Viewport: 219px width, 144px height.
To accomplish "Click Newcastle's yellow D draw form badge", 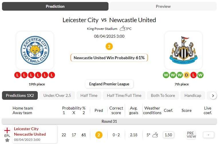I will [x=187, y=75].
